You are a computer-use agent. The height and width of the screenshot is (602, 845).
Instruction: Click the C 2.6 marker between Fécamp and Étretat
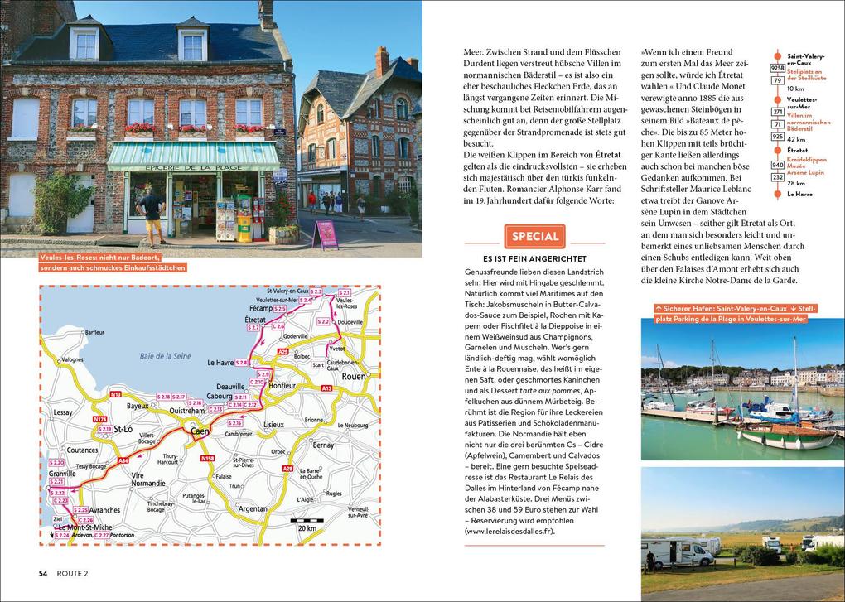point(278,326)
